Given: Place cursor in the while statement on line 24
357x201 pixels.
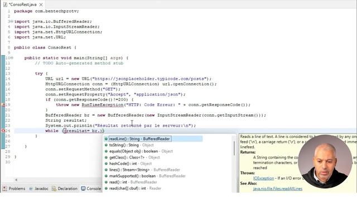Looking at the screenshot, I should pyautogui.click(x=75, y=131).
